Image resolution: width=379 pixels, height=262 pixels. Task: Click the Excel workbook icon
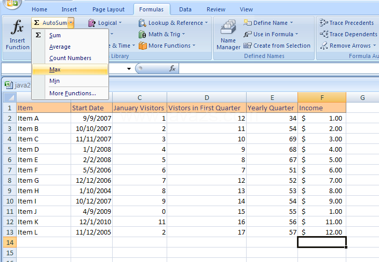click(9, 85)
